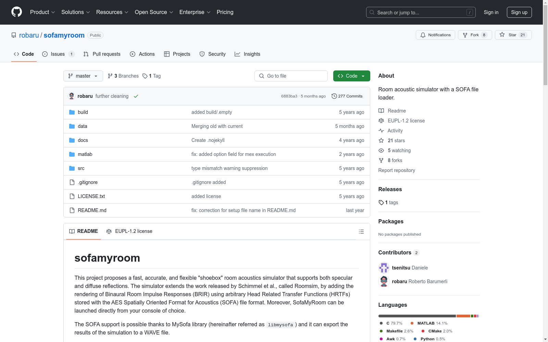
Task: Open the Projects tab
Action: point(177,54)
